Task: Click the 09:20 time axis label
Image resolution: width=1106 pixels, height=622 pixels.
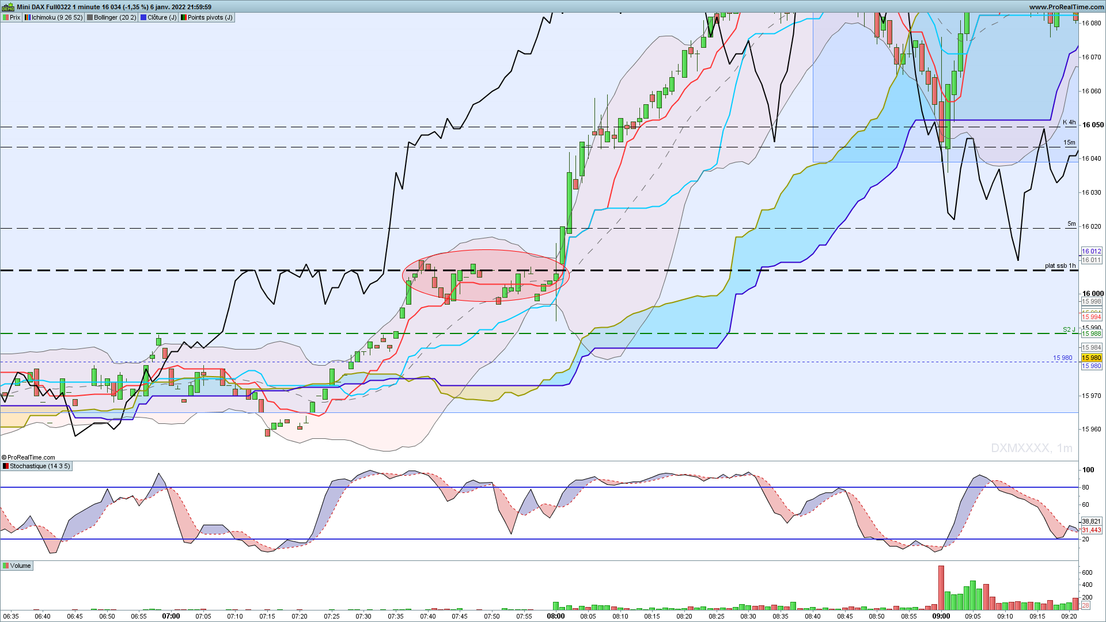Action: [1069, 616]
